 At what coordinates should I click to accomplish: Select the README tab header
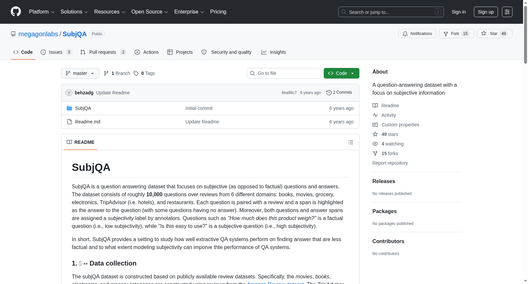(x=81, y=142)
